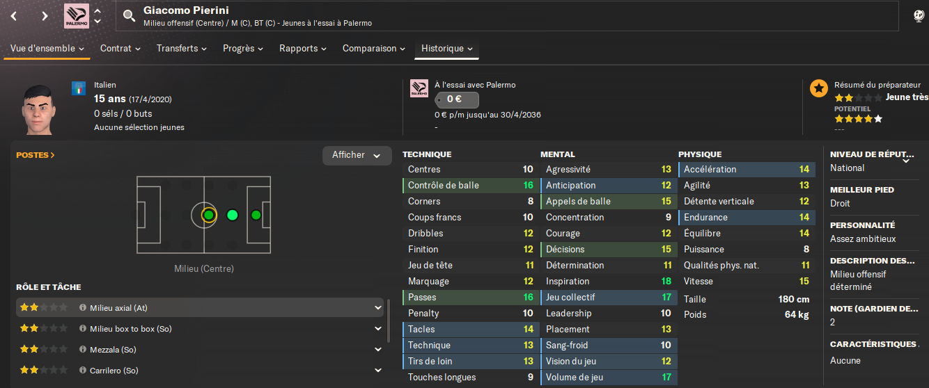Click the Palermo club badge in header

pos(76,15)
